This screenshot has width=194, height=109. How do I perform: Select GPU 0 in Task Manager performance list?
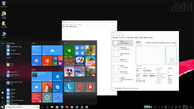(123, 80)
